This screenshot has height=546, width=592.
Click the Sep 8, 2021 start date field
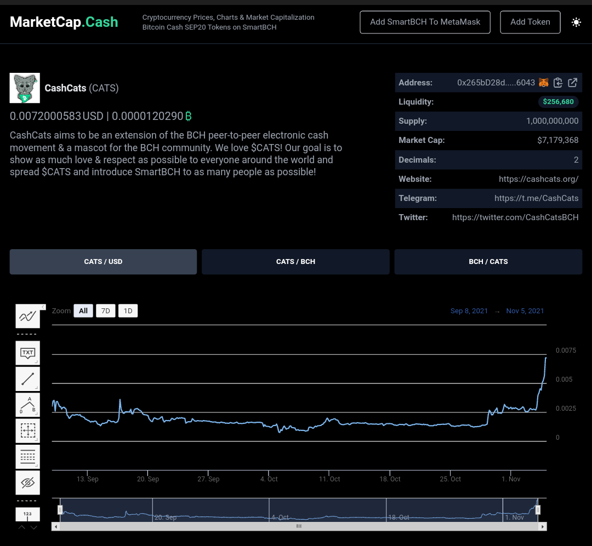click(x=469, y=311)
